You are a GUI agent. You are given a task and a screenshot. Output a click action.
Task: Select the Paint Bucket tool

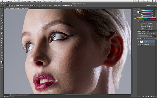[2, 38]
